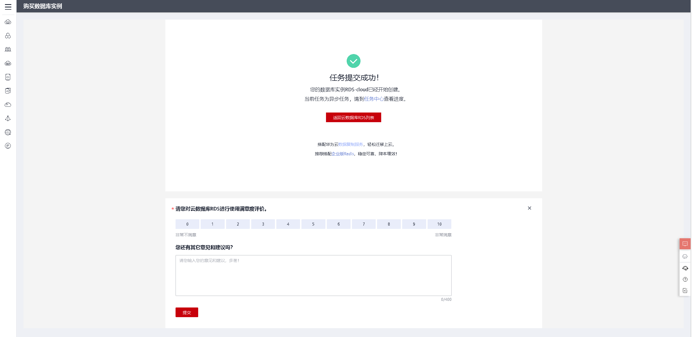The image size is (692, 337).
Task: Click the note edit icon on the right
Action: (x=685, y=290)
